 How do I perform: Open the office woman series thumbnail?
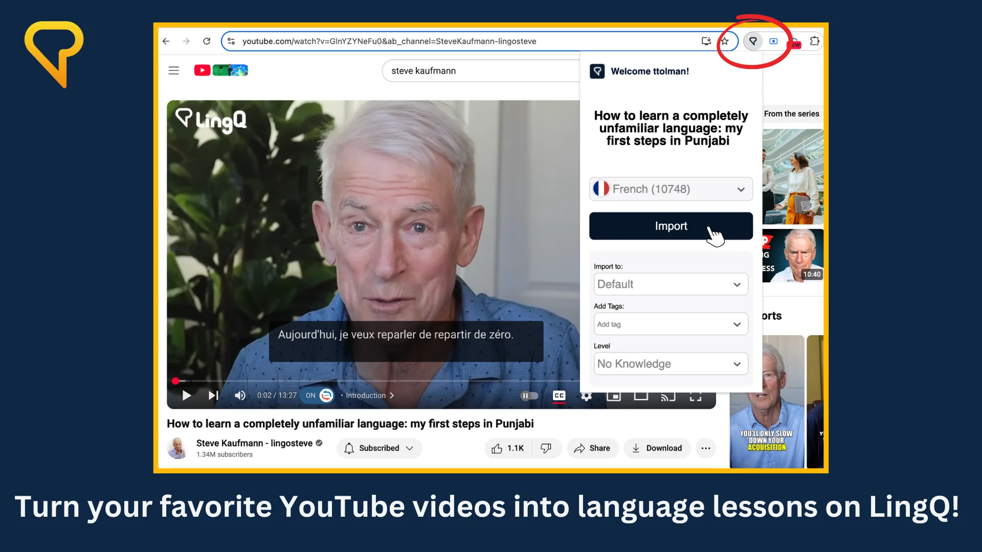(793, 177)
